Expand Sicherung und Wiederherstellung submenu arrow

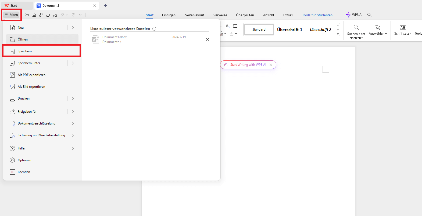73,135
